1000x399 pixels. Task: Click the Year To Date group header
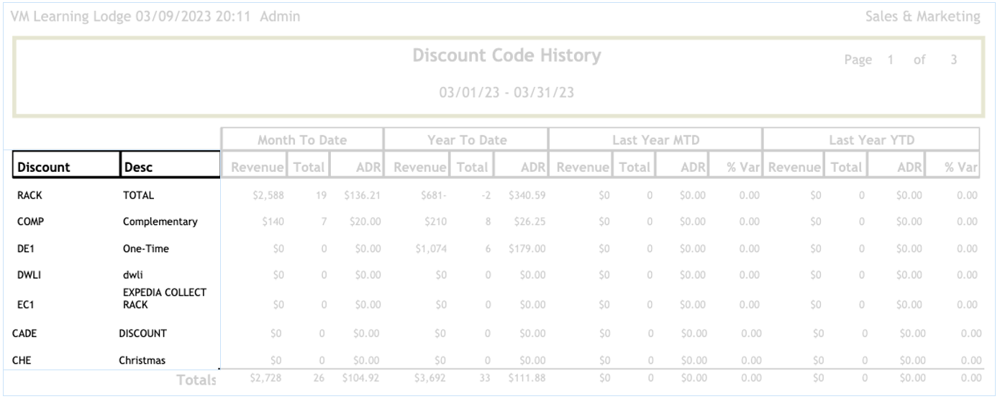(466, 140)
